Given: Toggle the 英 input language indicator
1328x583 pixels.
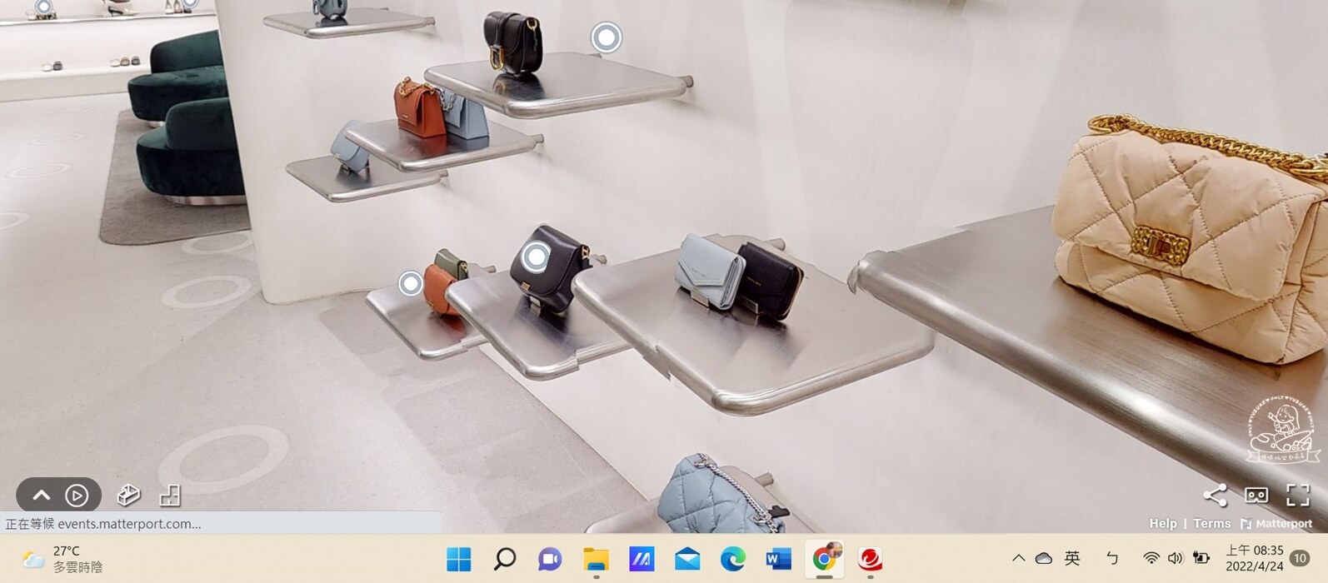Looking at the screenshot, I should coord(1072,558).
